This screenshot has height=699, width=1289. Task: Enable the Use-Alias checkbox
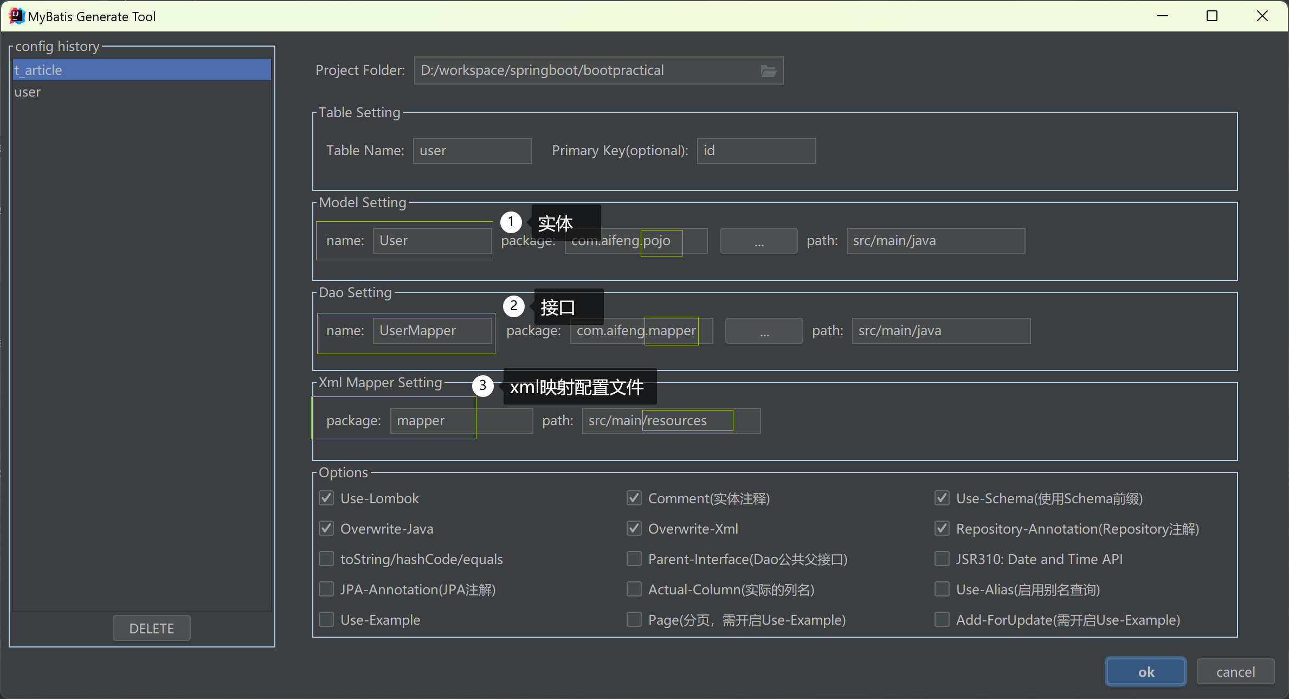click(942, 589)
